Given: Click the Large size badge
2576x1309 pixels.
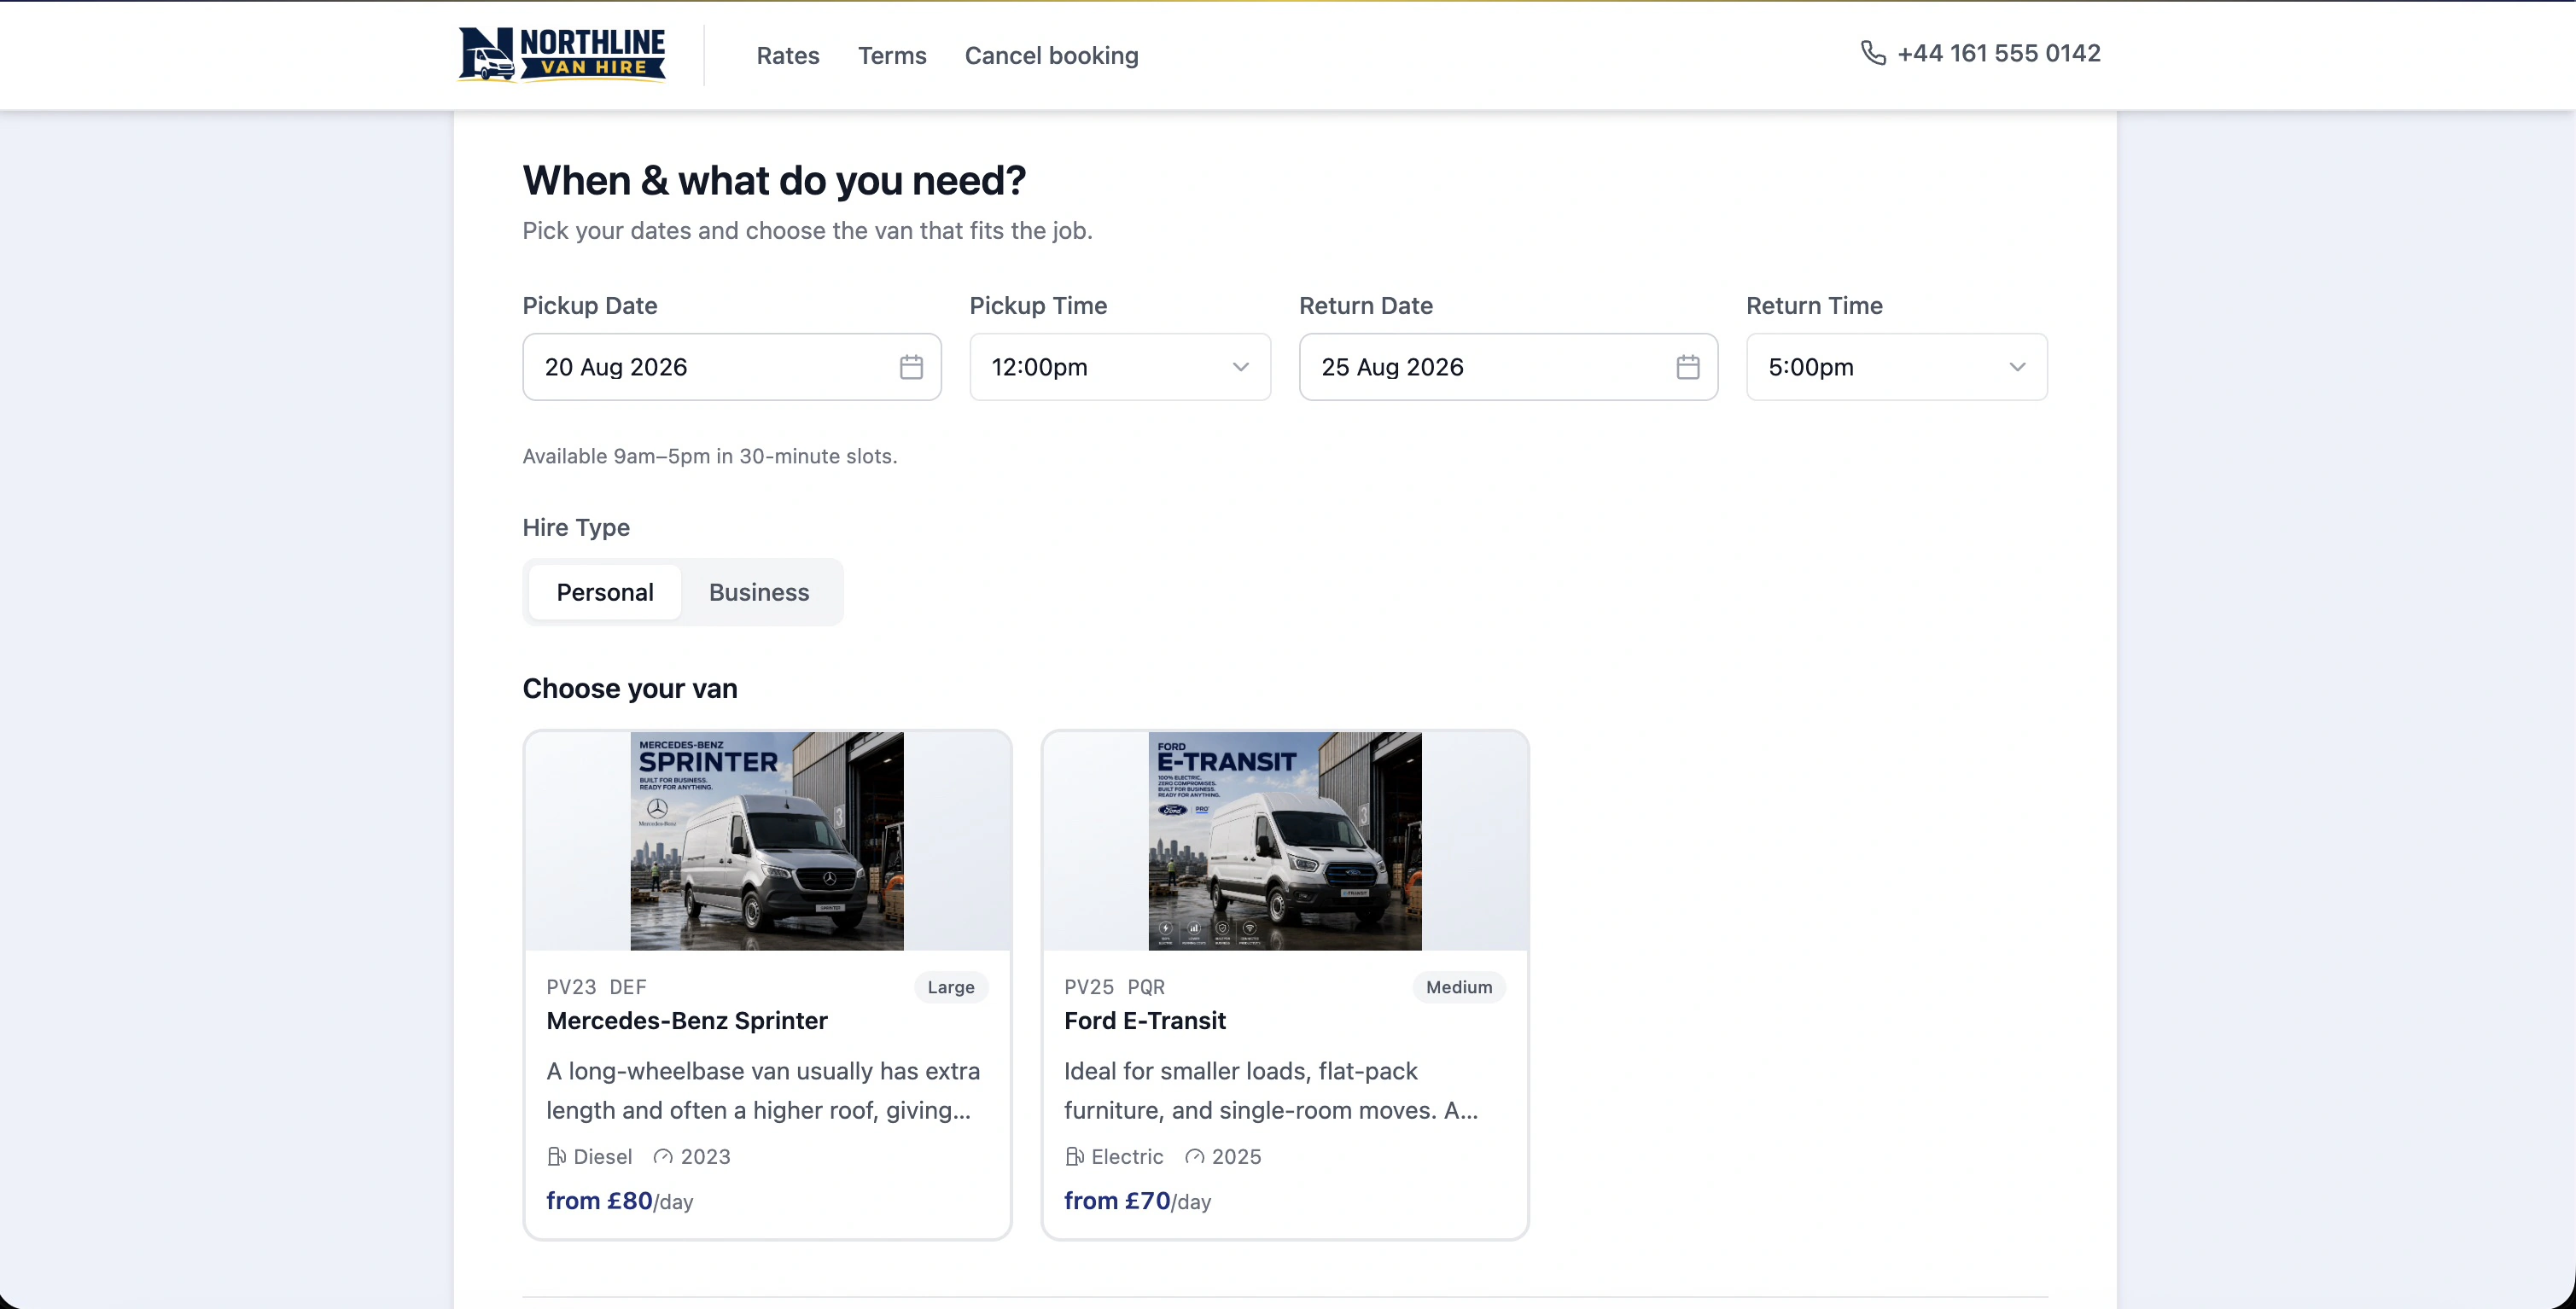Looking at the screenshot, I should 951,988.
